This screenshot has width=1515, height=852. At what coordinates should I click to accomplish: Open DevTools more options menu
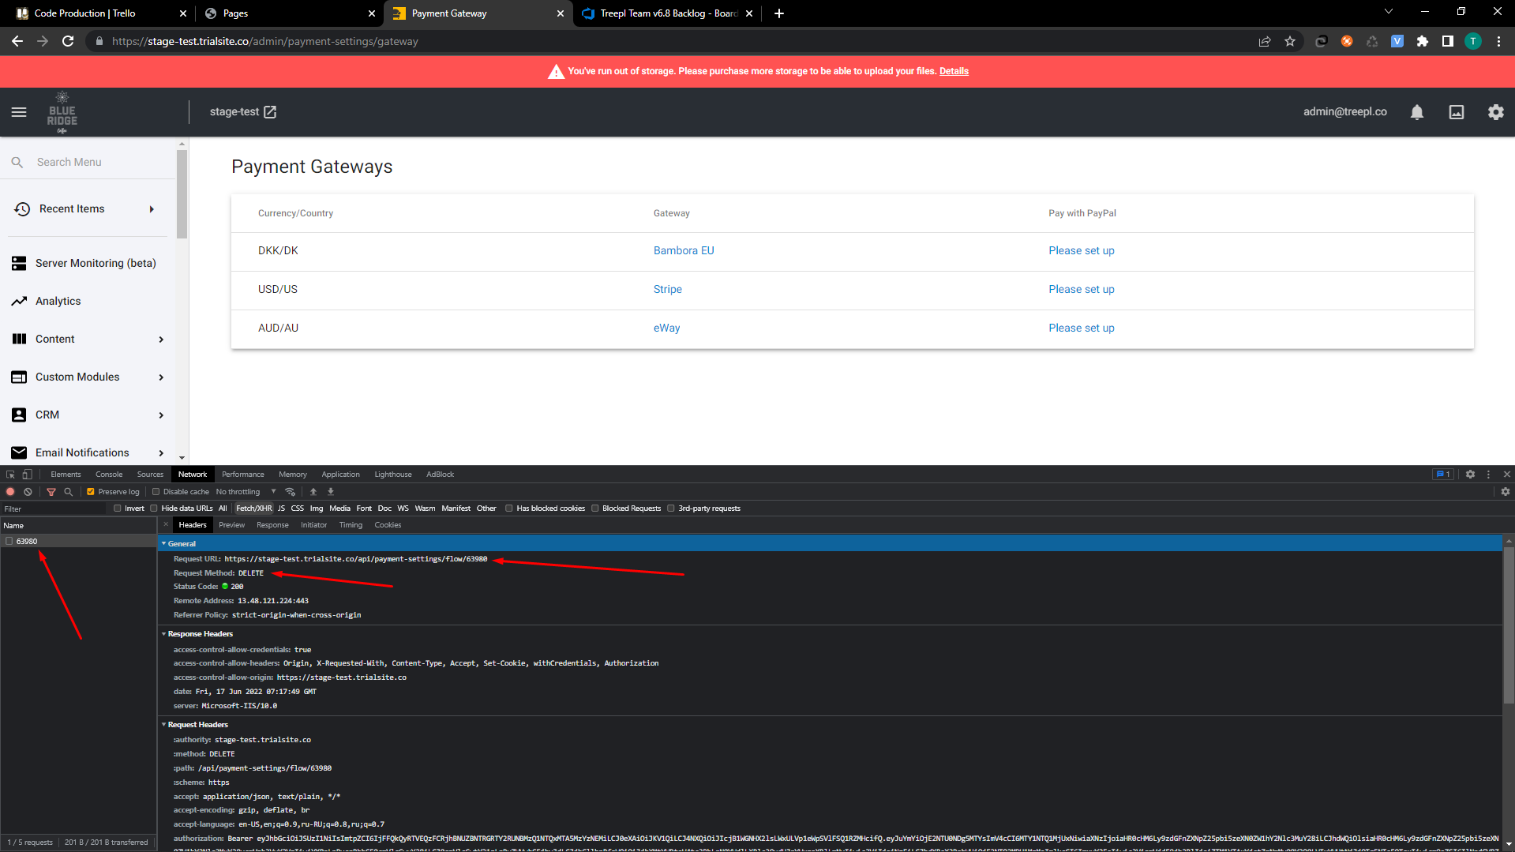point(1489,475)
